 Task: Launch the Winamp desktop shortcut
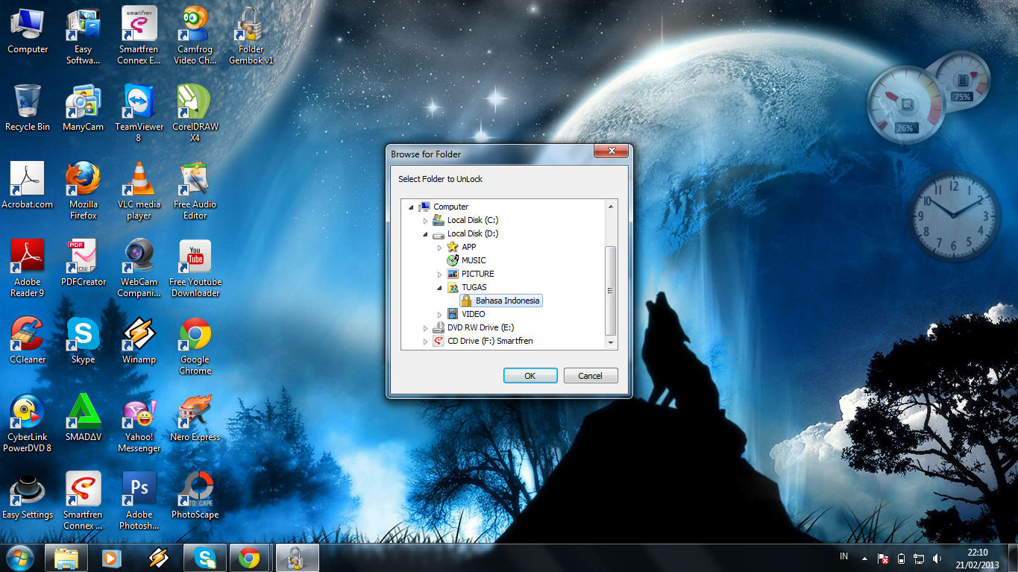[139, 341]
